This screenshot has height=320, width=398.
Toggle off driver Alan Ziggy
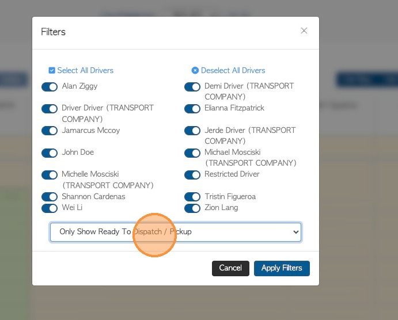50,87
